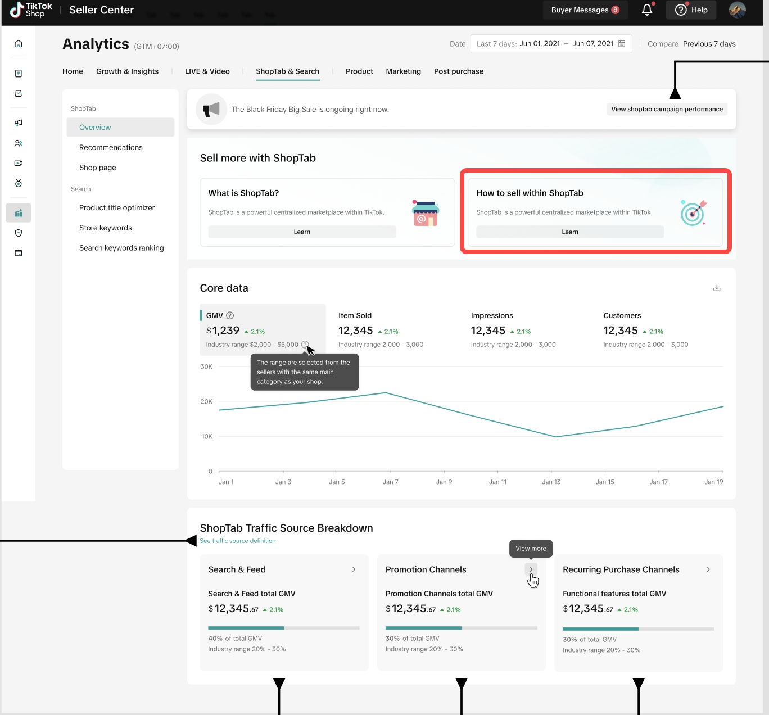The image size is (769, 715).
Task: Open Store keywords in side menu
Action: (106, 228)
